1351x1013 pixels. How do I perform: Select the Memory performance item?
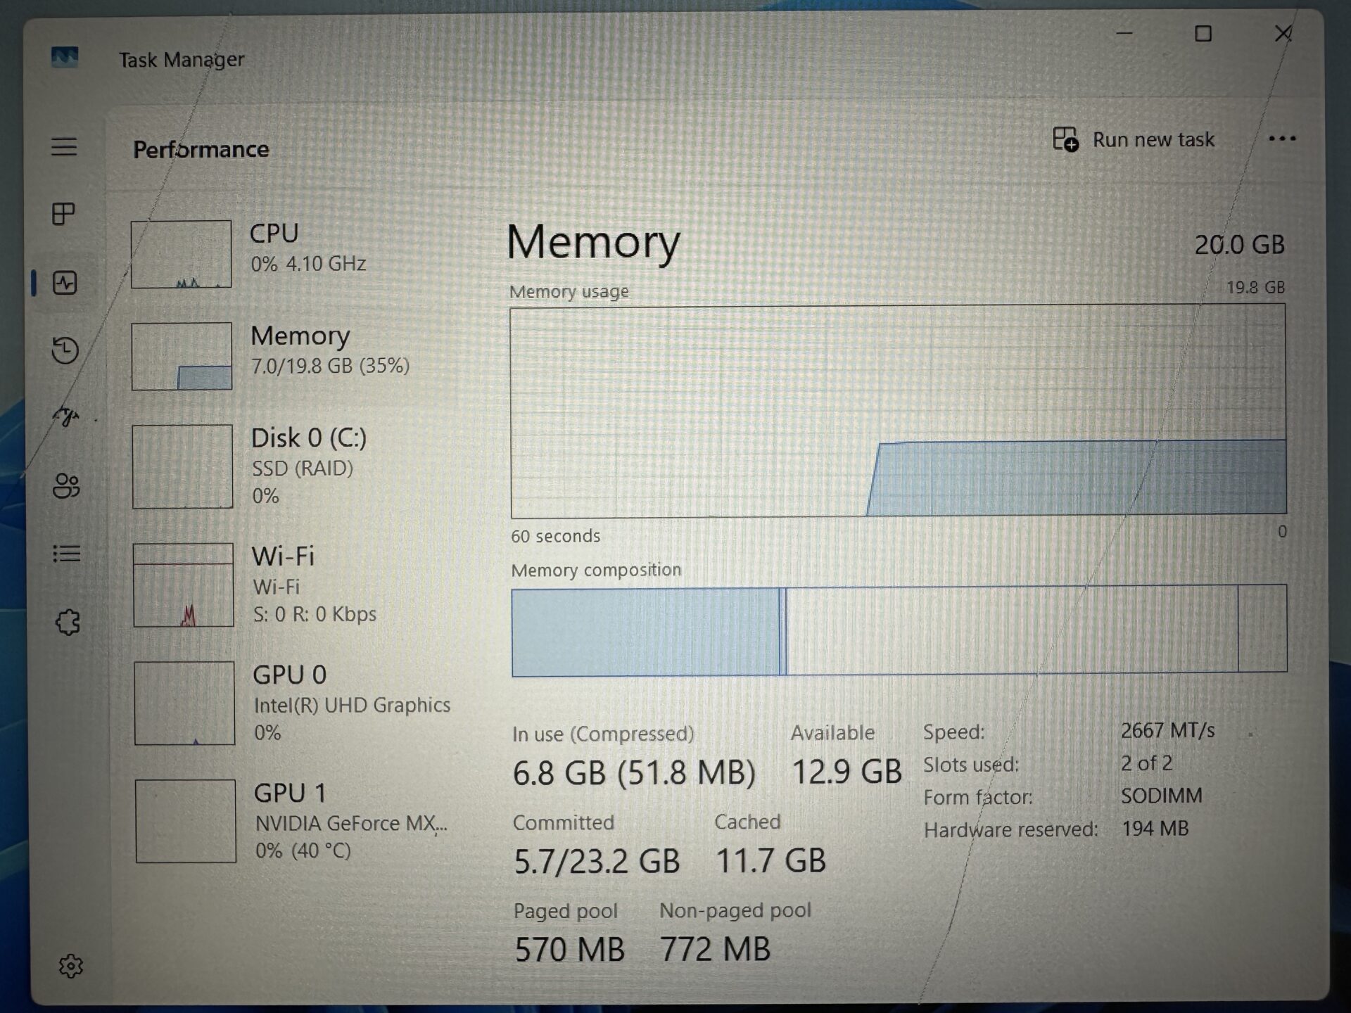click(296, 356)
